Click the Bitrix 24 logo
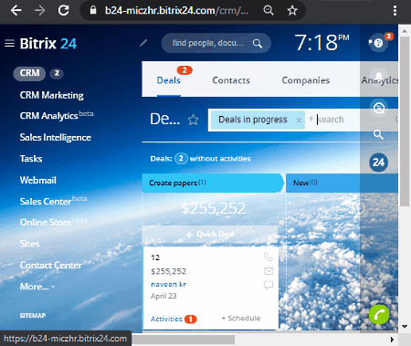The height and width of the screenshot is (346, 411). point(48,44)
